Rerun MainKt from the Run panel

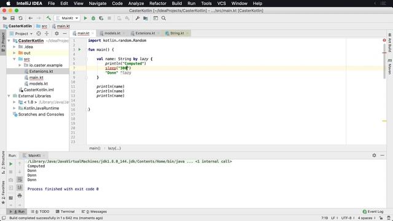(x=11, y=164)
